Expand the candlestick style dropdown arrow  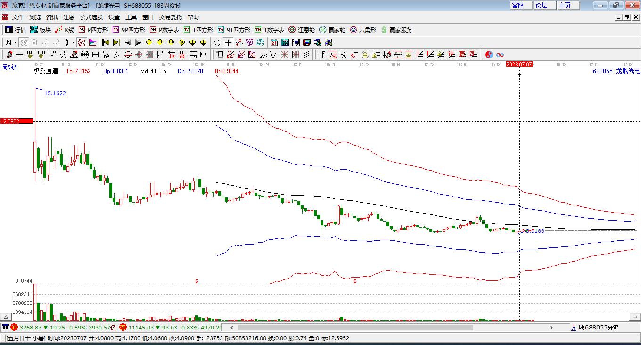[x=73, y=42]
